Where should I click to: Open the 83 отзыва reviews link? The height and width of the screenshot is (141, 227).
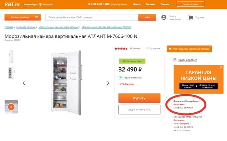(135, 48)
